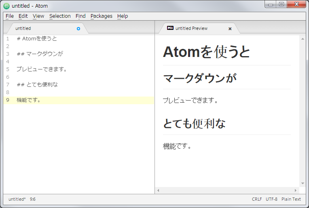Click editor line 'プレビューできます。'

tap(42, 69)
